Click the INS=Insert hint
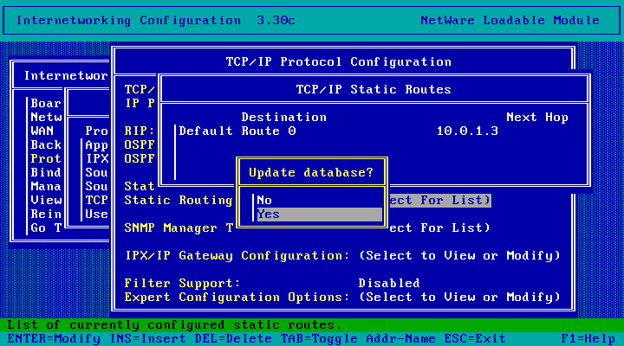 [147, 339]
